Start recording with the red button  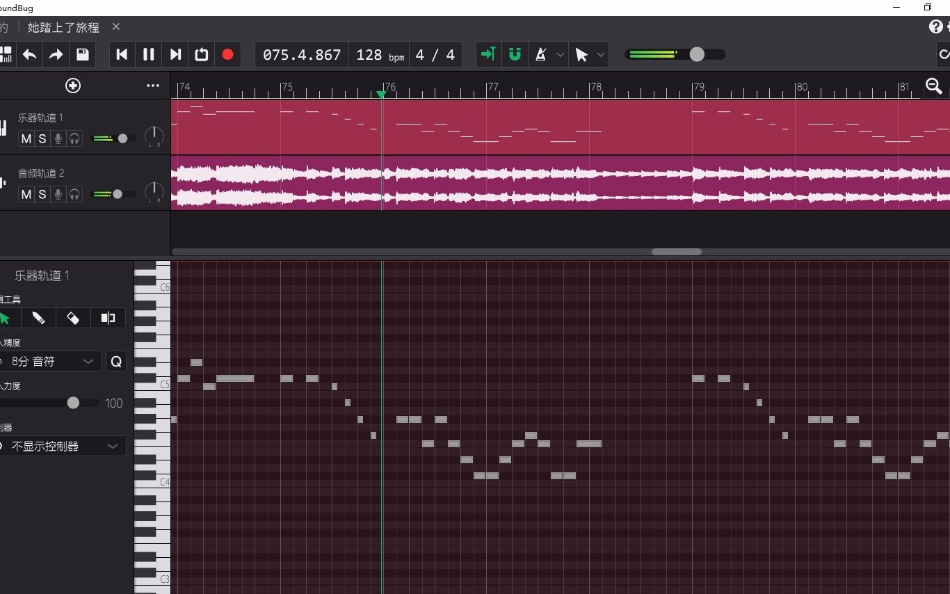tap(227, 54)
